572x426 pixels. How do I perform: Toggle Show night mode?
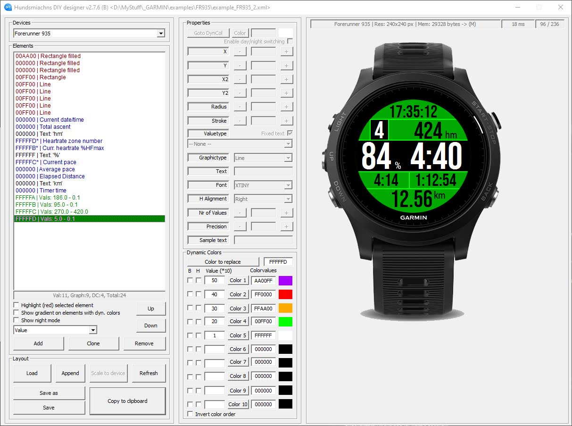(15, 320)
